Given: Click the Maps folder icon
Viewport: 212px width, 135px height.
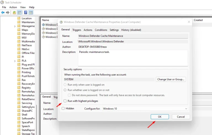Looking at the screenshot, I should (x=19, y=30).
